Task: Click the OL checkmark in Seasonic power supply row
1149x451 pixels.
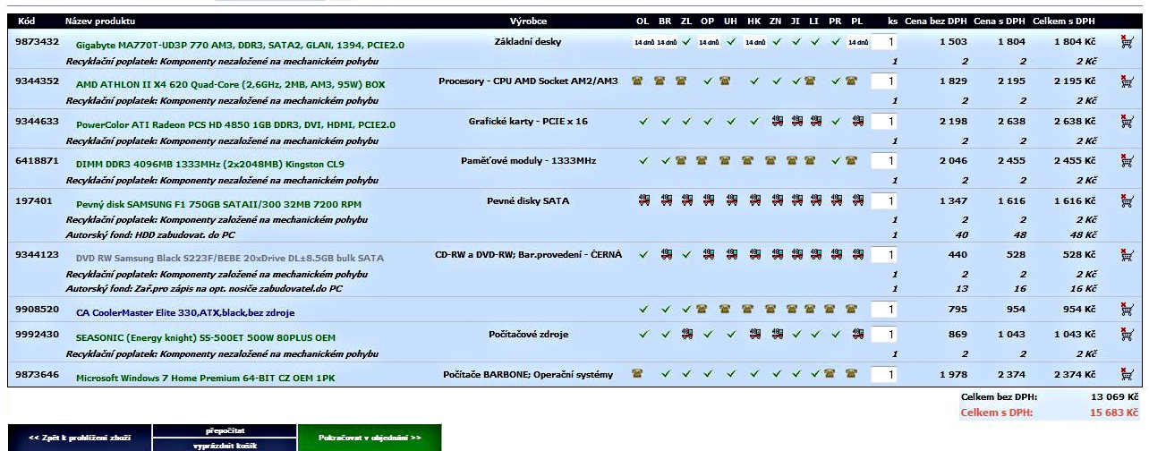Action: pyautogui.click(x=643, y=335)
